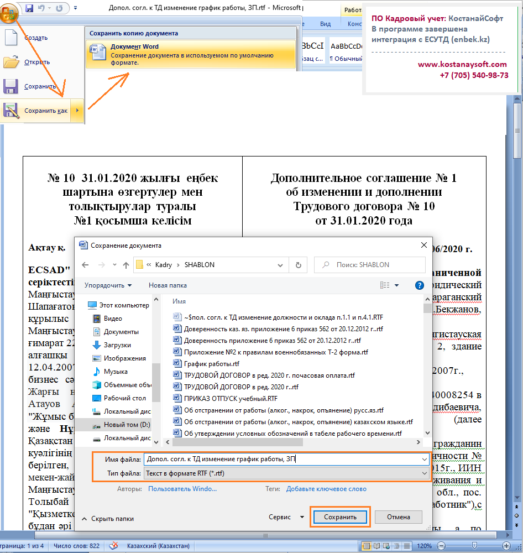Select ТРУДОВОЙ ДОГОВОР в ред. 2020 г. почасовая оплата.rtf
The image size is (523, 553).
[x=264, y=375]
